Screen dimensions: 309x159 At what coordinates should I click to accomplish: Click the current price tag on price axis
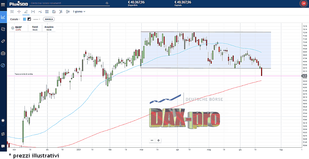pos(304,76)
